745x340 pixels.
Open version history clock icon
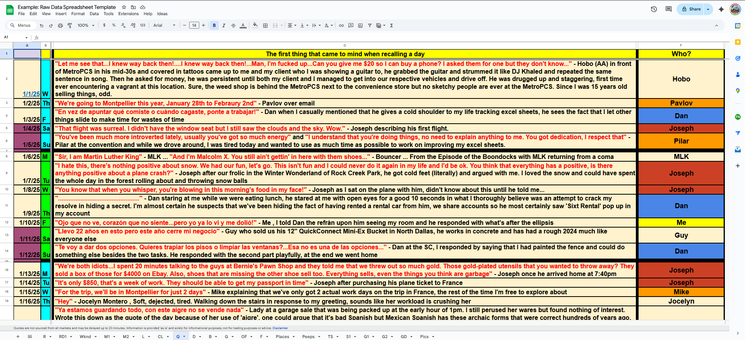point(654,9)
